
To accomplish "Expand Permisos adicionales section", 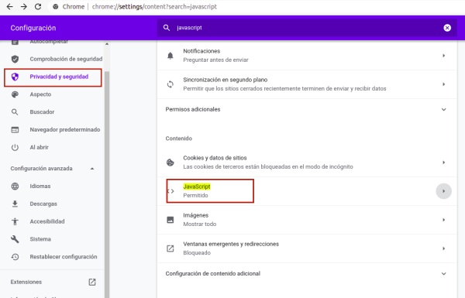I will (x=443, y=109).
